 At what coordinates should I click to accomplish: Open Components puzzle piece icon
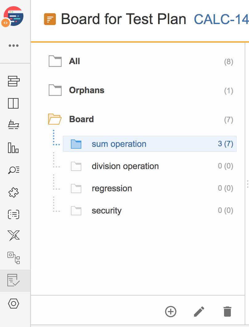click(x=14, y=192)
